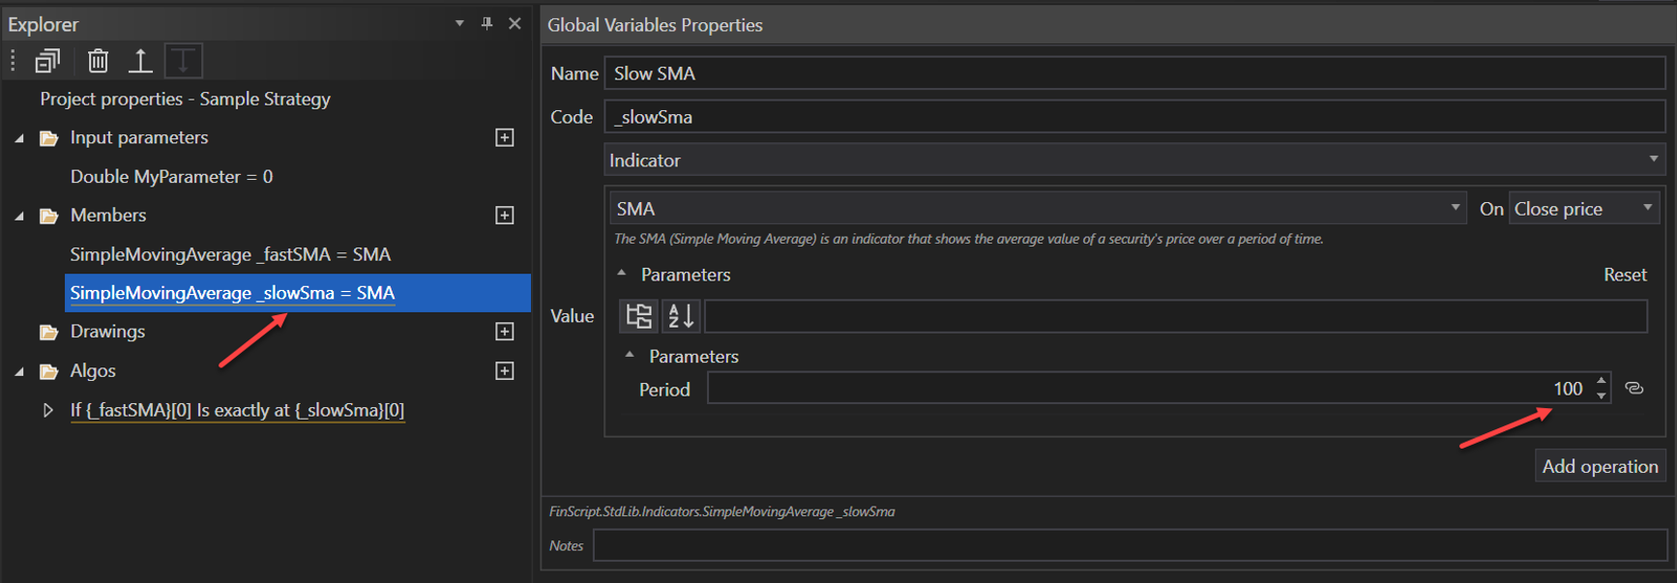The image size is (1677, 583).
Task: Collapse the Members folder
Action: tap(19, 217)
